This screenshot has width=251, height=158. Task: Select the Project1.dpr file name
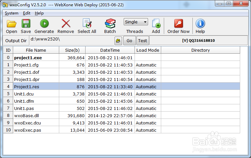[x=27, y=79]
